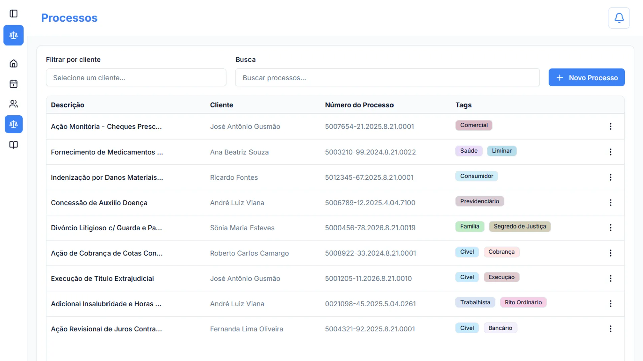Click the Segredo de Justiça tag
Screen dimensions: 643x361
tap(519, 226)
